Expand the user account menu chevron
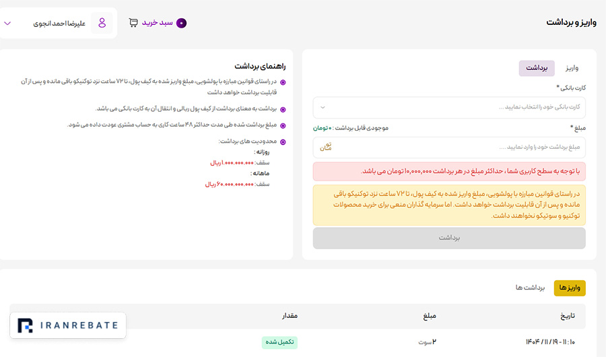This screenshot has width=606, height=357. point(7,23)
